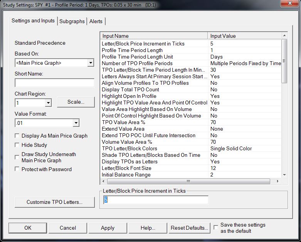Open the Value Format dropdown arrow
Viewport: 301px width, 242px height.
coord(76,123)
